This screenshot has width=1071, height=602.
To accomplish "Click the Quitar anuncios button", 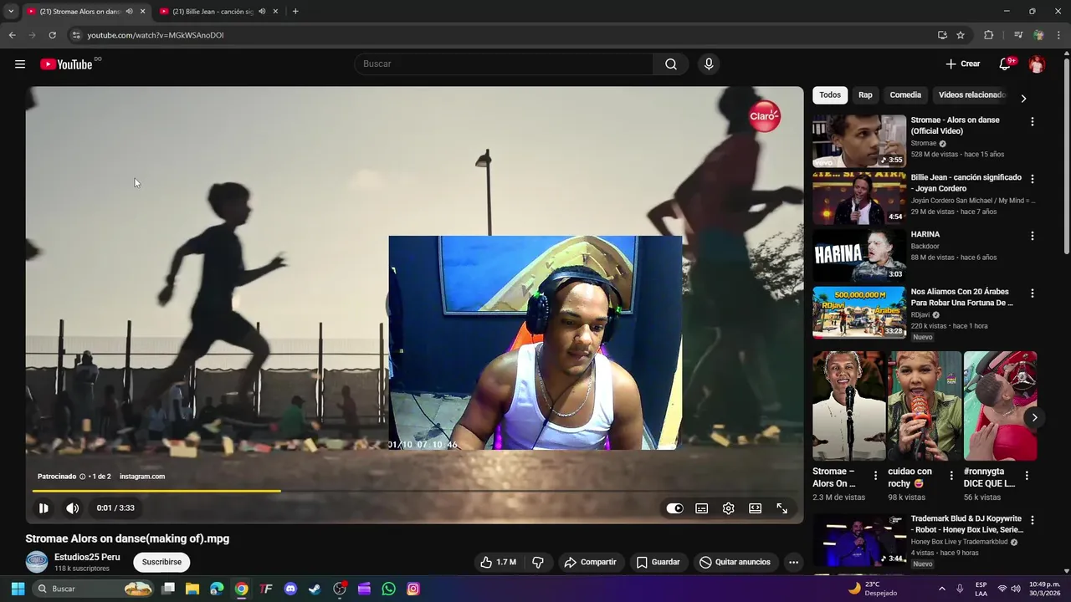I will click(735, 562).
